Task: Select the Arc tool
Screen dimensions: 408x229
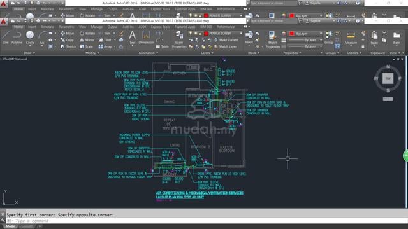Action: coord(42,38)
